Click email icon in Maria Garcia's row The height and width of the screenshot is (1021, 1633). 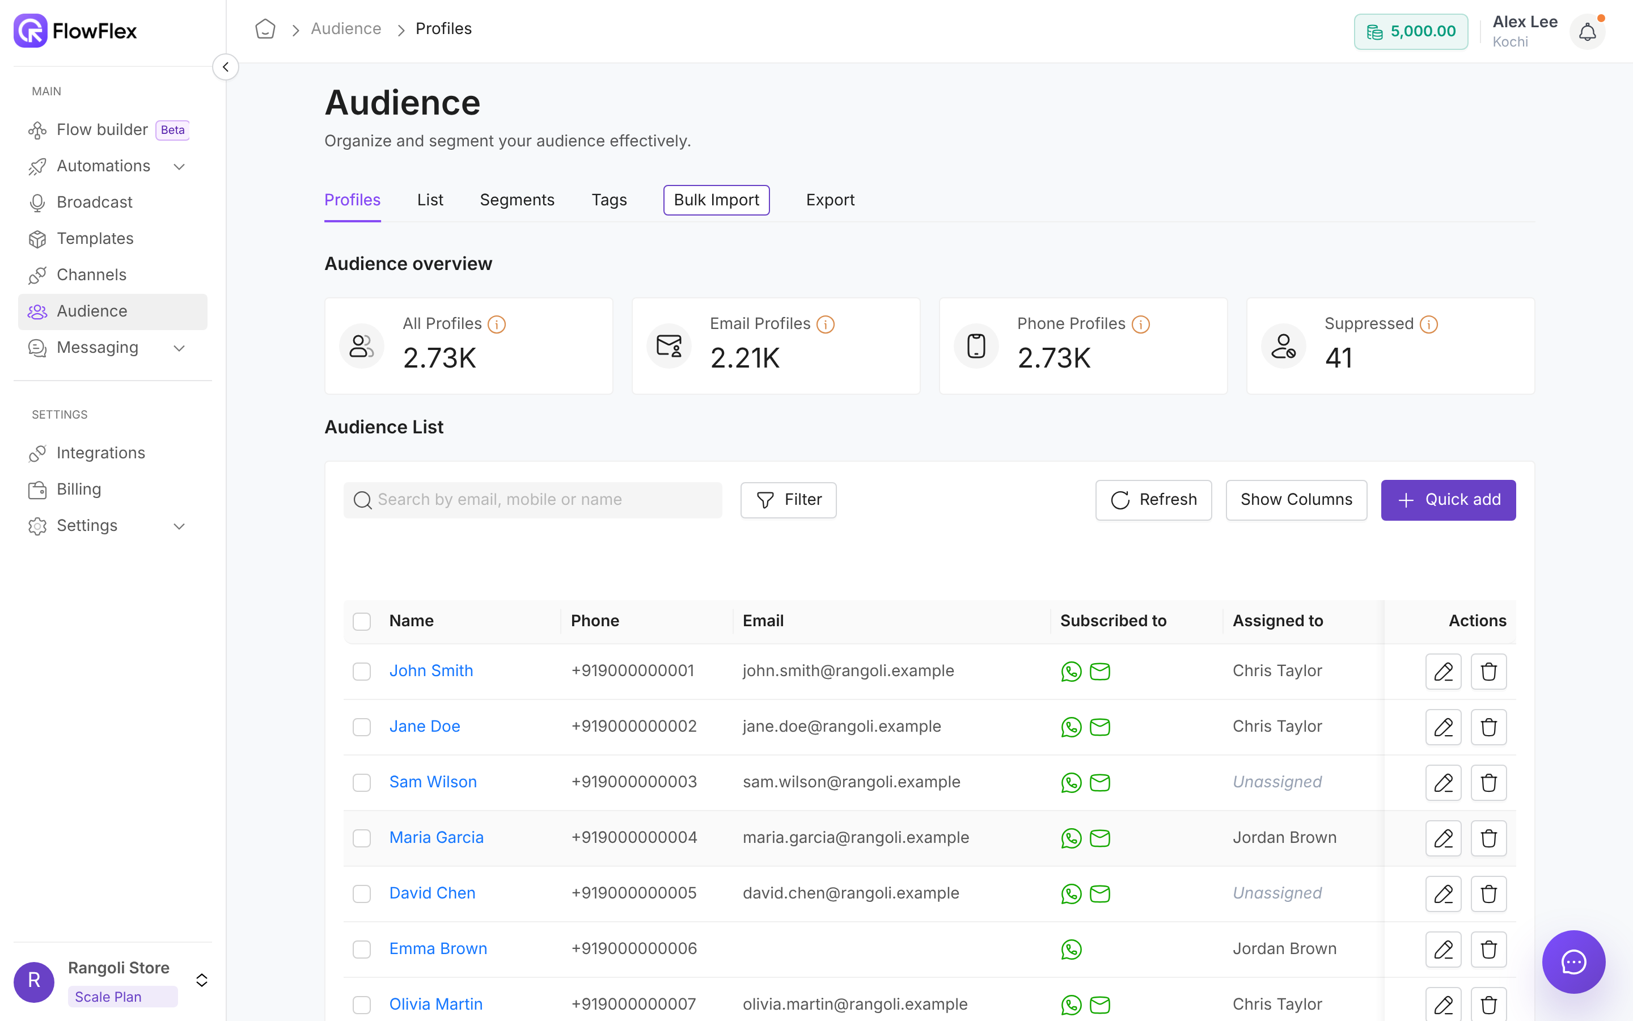1100,838
